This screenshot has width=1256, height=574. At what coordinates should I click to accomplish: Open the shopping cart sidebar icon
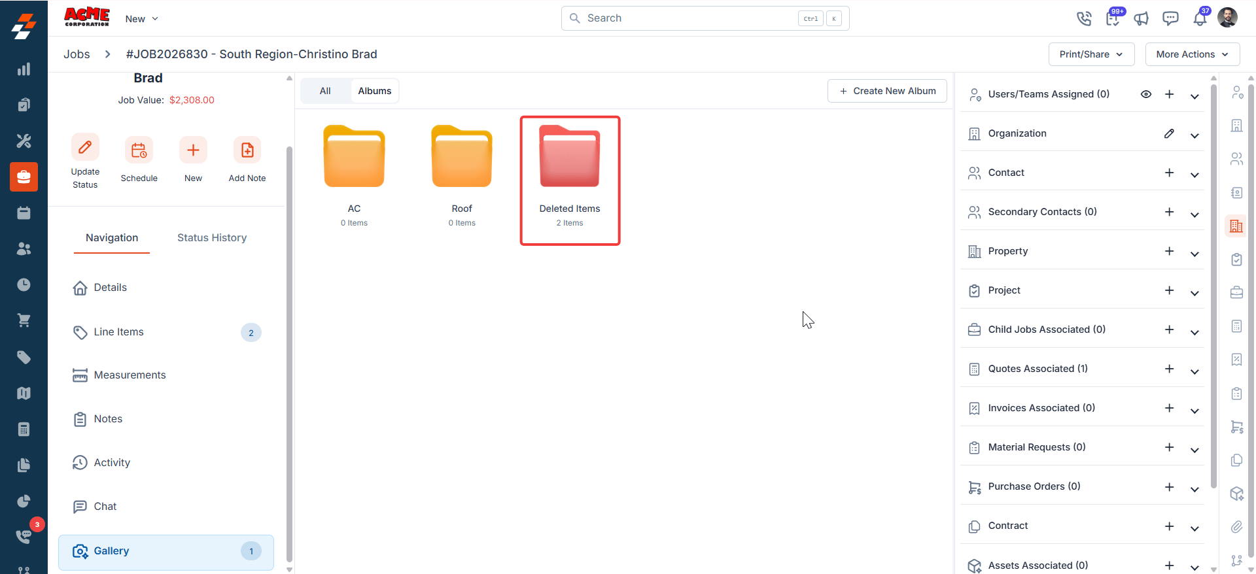pos(24,320)
